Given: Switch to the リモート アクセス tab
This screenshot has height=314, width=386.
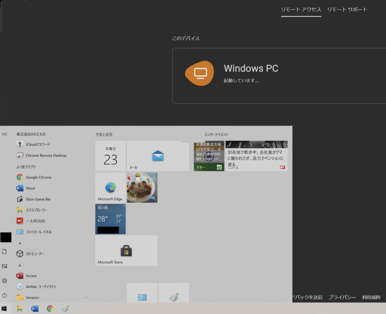Looking at the screenshot, I should (x=301, y=9).
